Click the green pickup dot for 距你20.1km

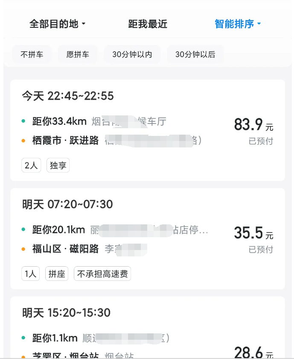coord(23,230)
